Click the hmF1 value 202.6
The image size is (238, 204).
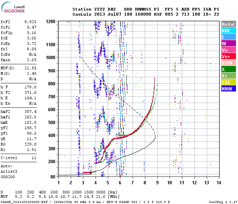tap(30, 117)
